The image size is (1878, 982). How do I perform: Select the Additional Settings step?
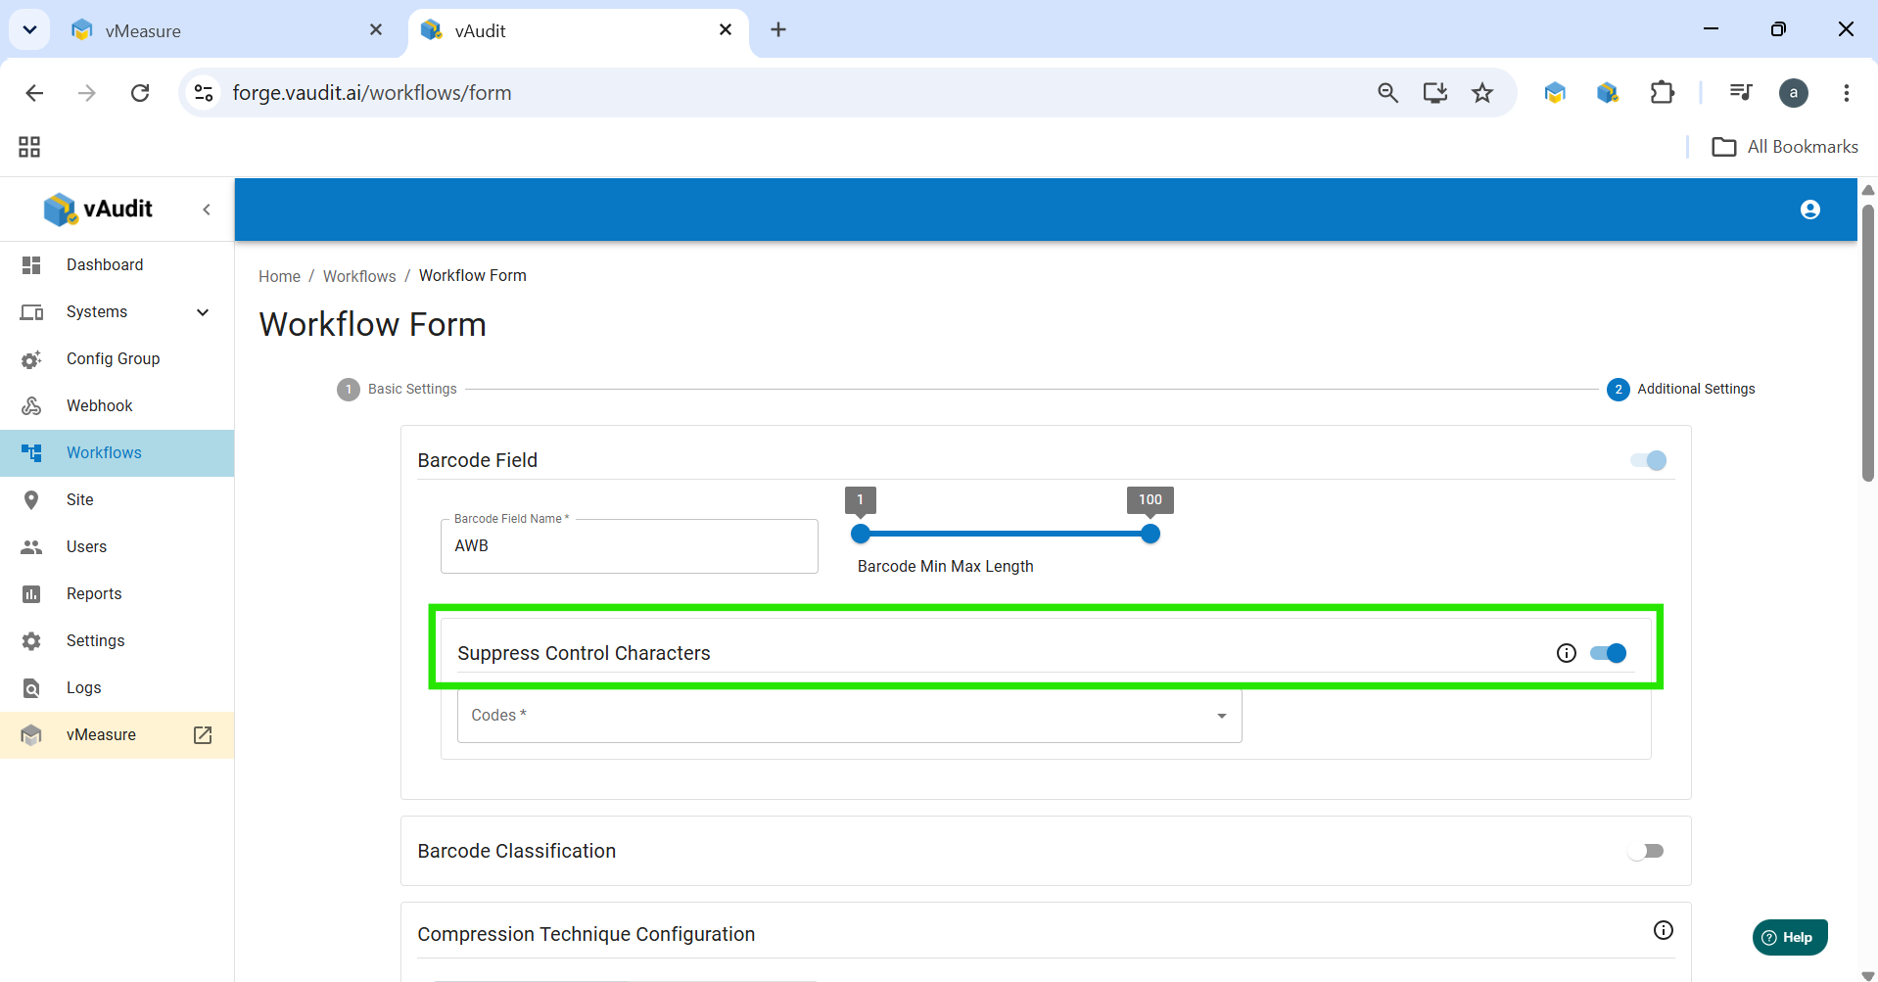pyautogui.click(x=1681, y=390)
